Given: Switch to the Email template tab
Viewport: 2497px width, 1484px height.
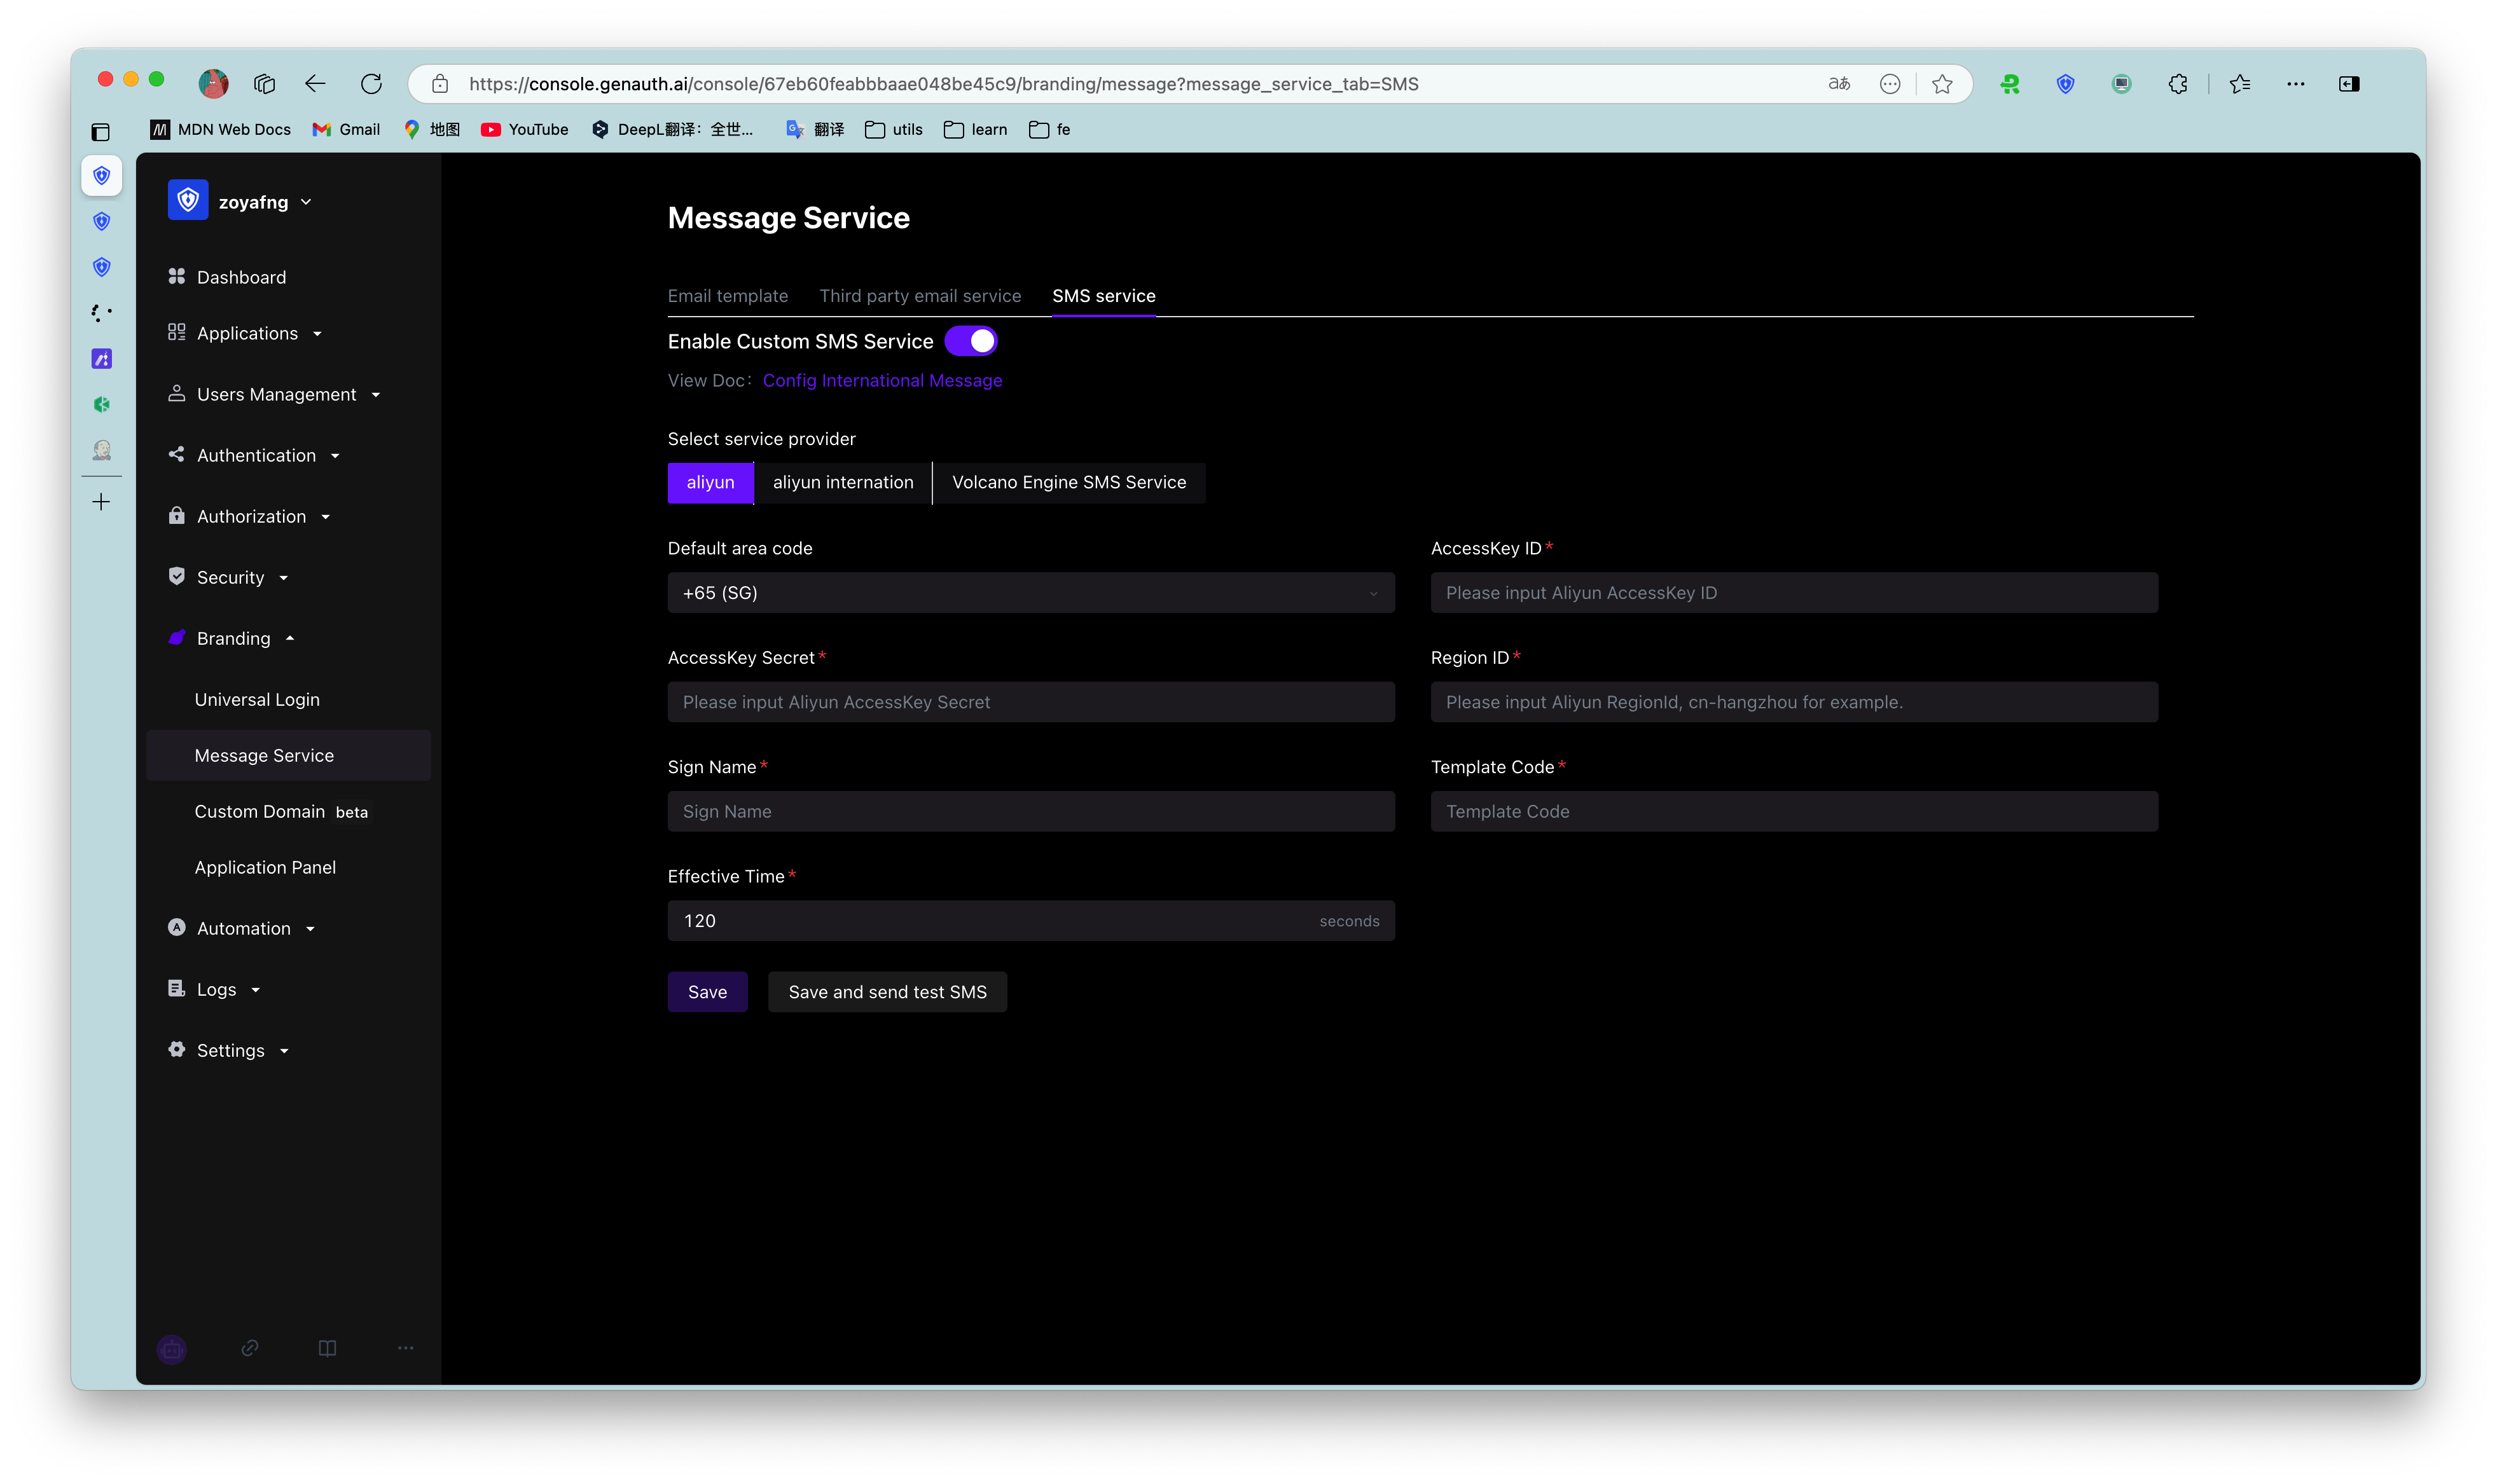Looking at the screenshot, I should [x=727, y=296].
